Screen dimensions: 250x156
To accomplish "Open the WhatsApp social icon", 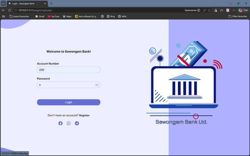I will [x=69, y=123].
